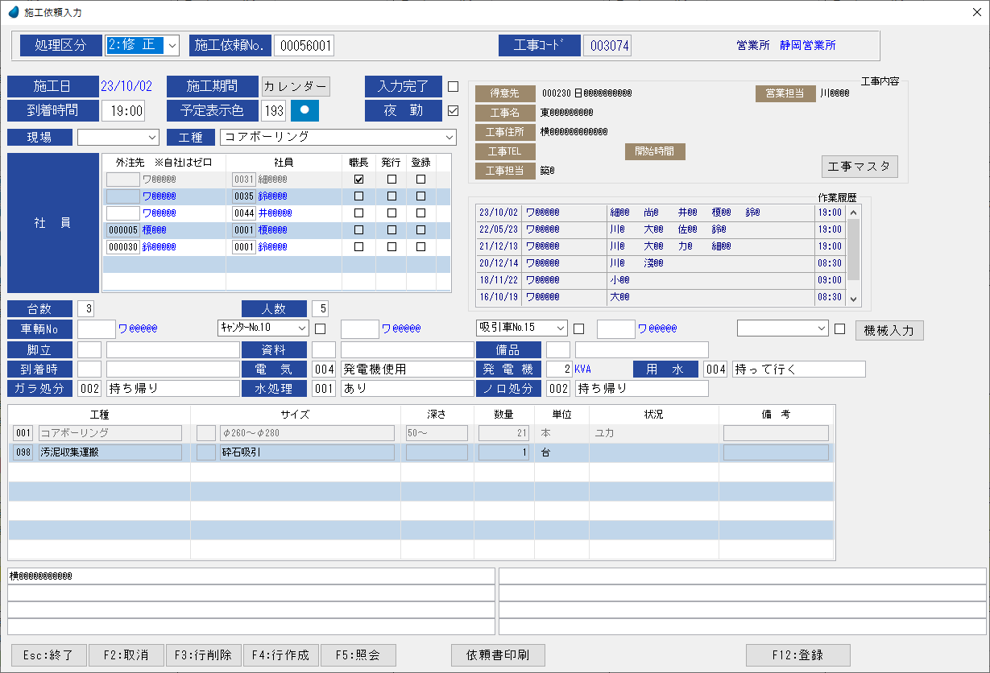Image resolution: width=990 pixels, height=673 pixels.
Task: Click the 人数 field showing 5
Action: (321, 308)
